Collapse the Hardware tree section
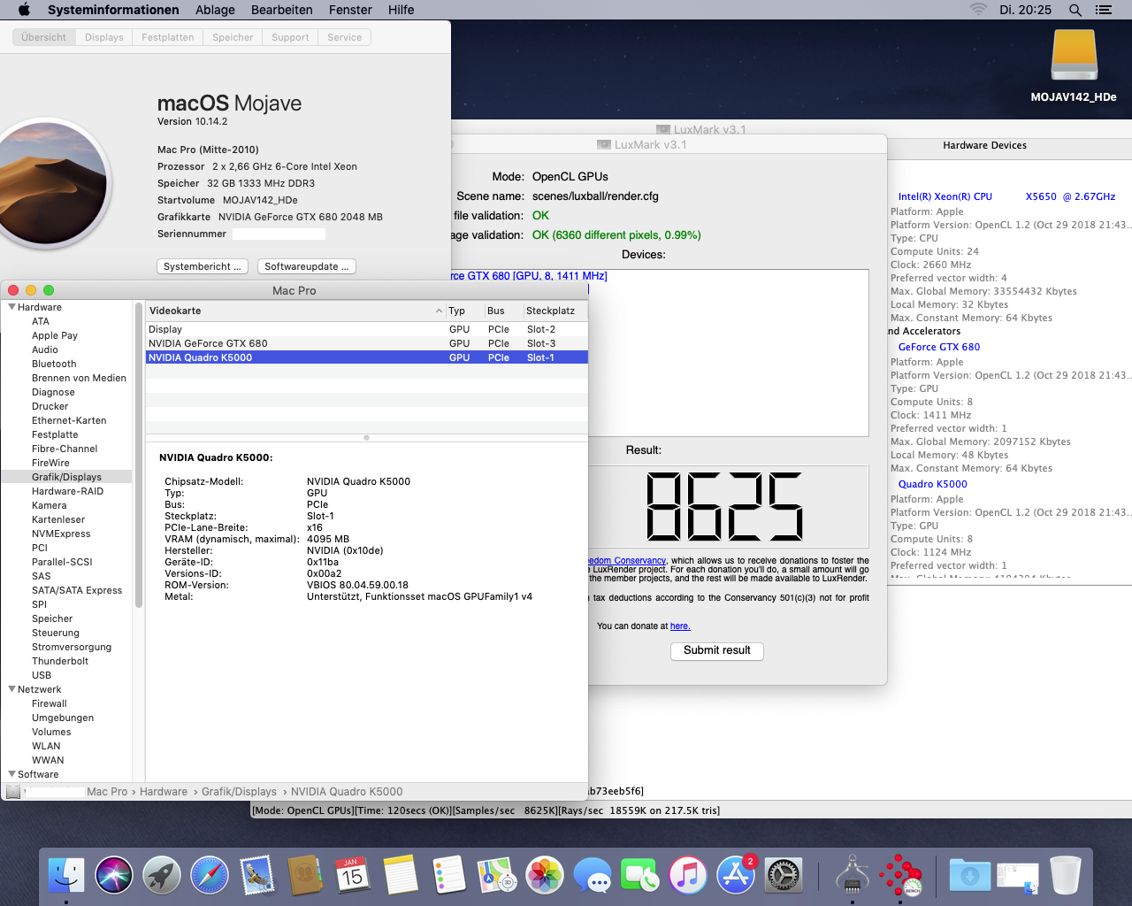The image size is (1132, 906). click(x=12, y=307)
